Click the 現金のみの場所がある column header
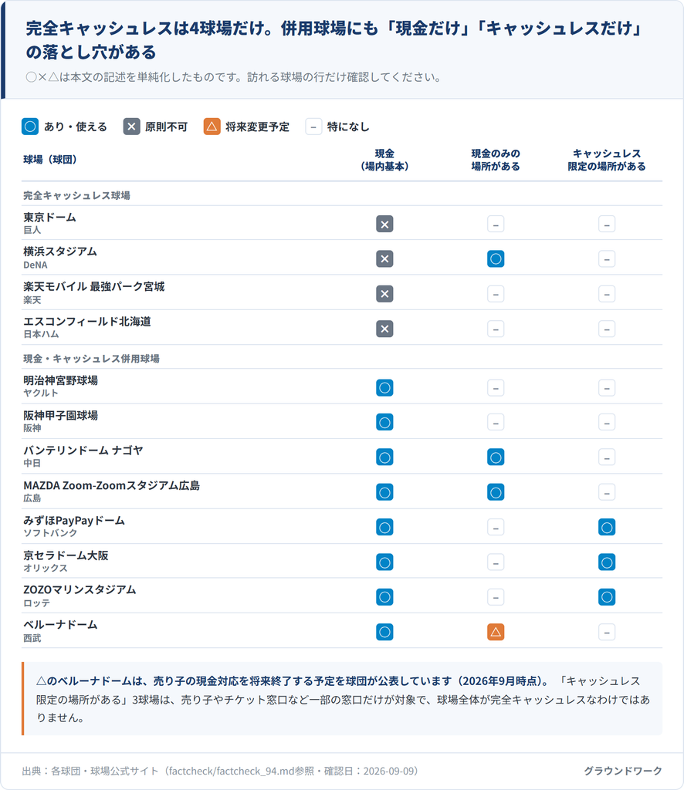Image resolution: width=684 pixels, height=790 pixels. [496, 160]
